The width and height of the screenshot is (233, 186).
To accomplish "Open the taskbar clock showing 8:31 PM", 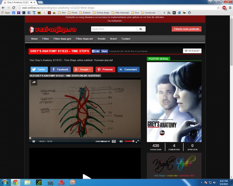I will [x=224, y=183].
